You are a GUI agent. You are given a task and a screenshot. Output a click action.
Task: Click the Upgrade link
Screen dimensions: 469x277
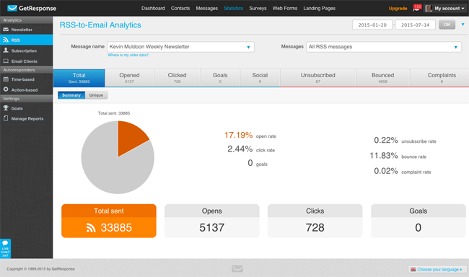398,9
